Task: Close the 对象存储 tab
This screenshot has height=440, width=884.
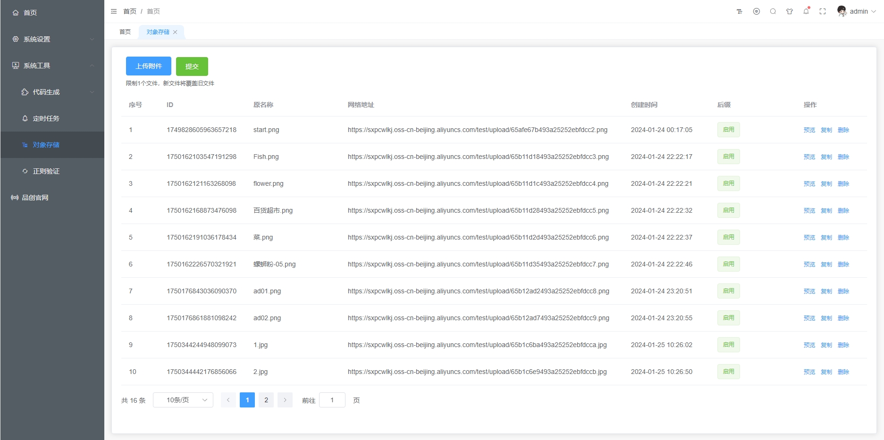Action: [175, 32]
